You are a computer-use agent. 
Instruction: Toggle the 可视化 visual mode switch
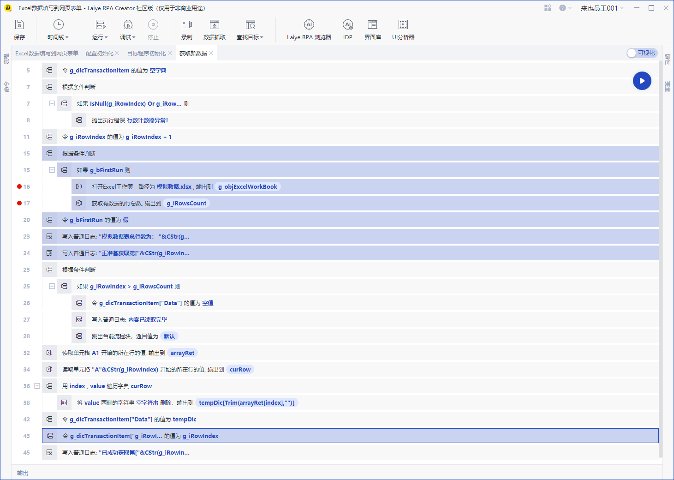[x=641, y=53]
